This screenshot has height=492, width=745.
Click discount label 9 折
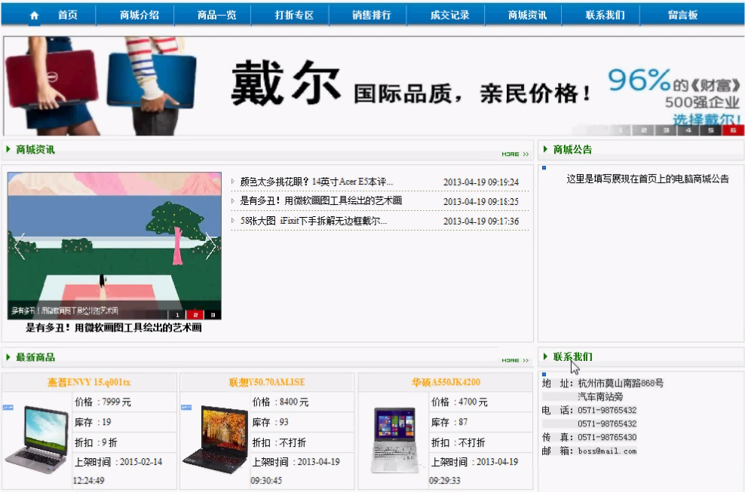pyautogui.click(x=109, y=442)
